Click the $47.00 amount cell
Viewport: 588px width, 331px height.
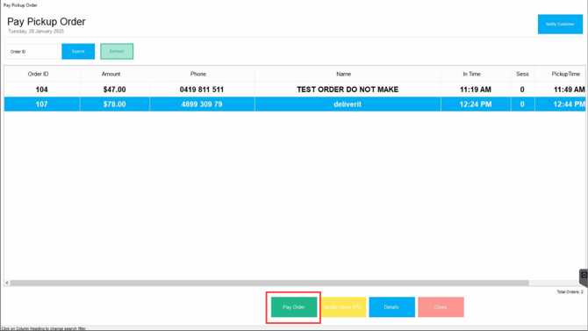click(114, 90)
